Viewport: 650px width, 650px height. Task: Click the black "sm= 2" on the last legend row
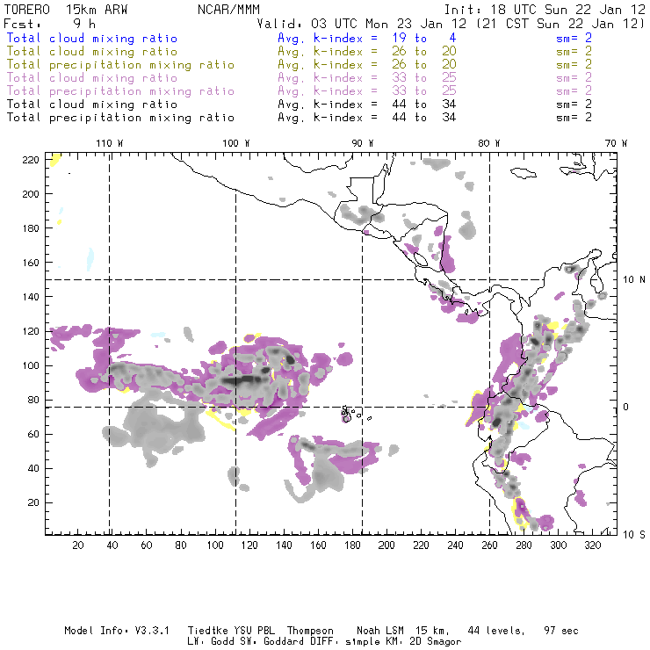pyautogui.click(x=574, y=118)
